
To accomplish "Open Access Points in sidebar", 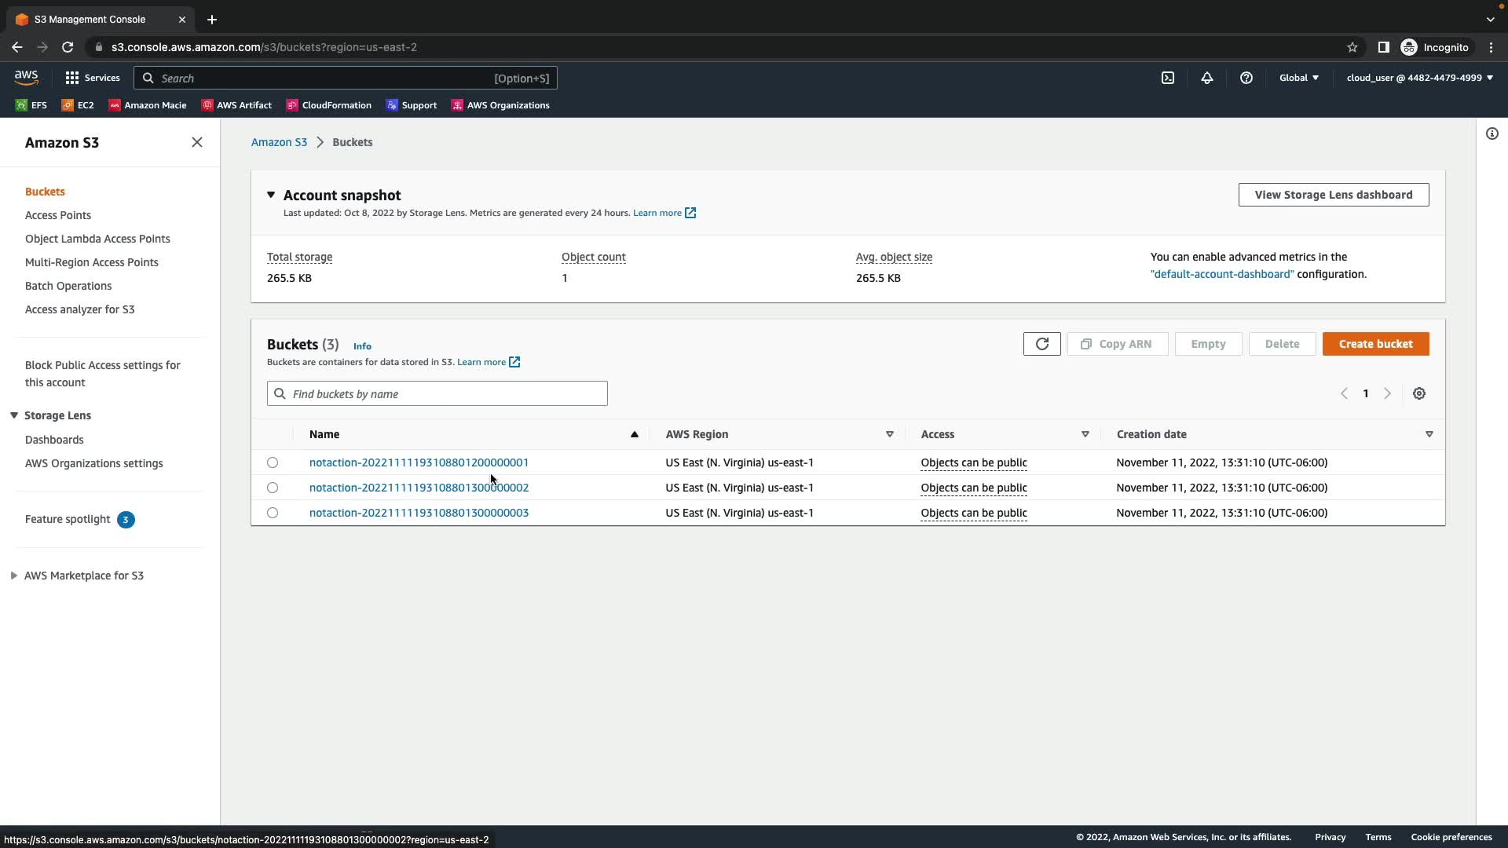I will point(58,215).
